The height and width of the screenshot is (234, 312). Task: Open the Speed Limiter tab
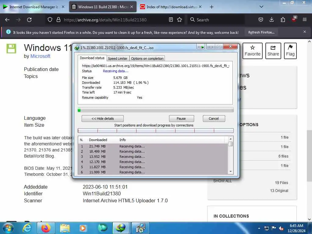pos(118,58)
